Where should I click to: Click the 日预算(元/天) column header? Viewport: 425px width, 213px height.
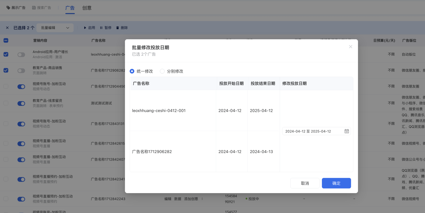(x=384, y=41)
